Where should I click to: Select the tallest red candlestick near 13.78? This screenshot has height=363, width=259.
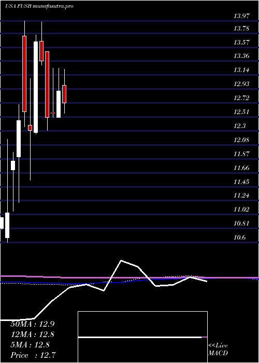coord(24,74)
